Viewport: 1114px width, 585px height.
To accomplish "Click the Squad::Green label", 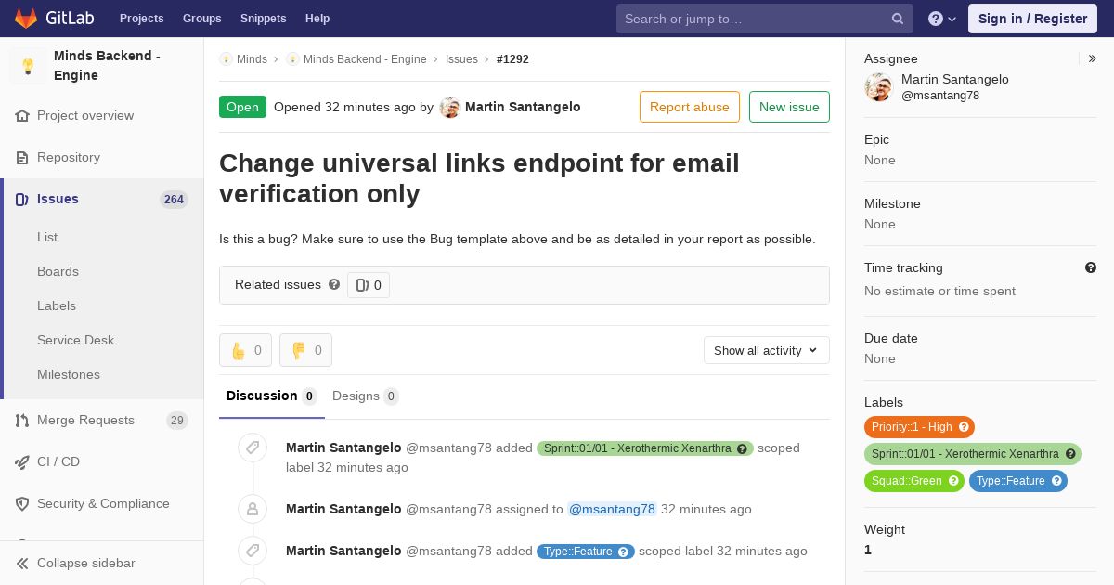I will [x=914, y=481].
